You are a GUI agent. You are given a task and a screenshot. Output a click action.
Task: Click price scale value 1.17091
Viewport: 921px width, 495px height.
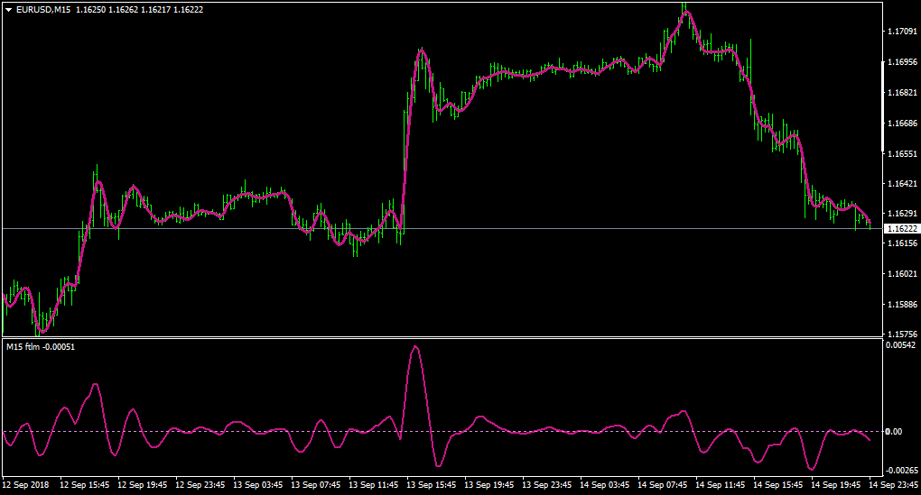tap(903, 31)
